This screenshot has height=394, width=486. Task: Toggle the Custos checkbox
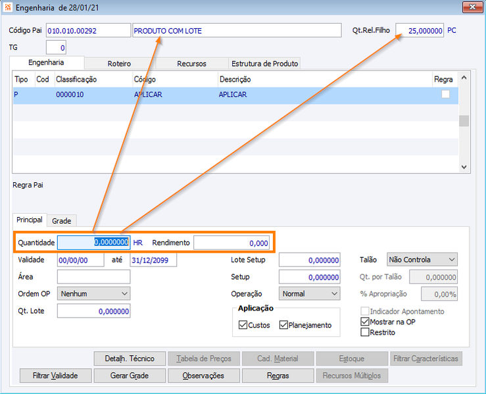243,325
